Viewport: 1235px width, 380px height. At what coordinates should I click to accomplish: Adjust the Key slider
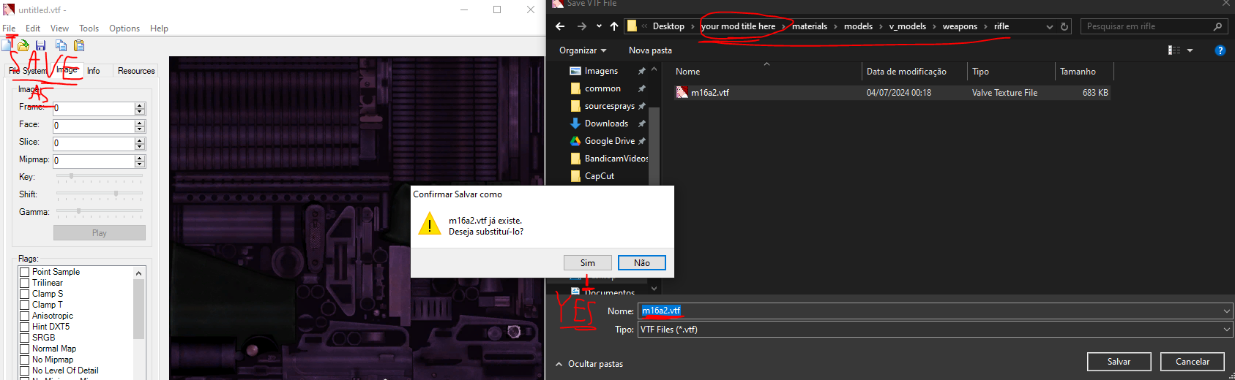(x=71, y=176)
